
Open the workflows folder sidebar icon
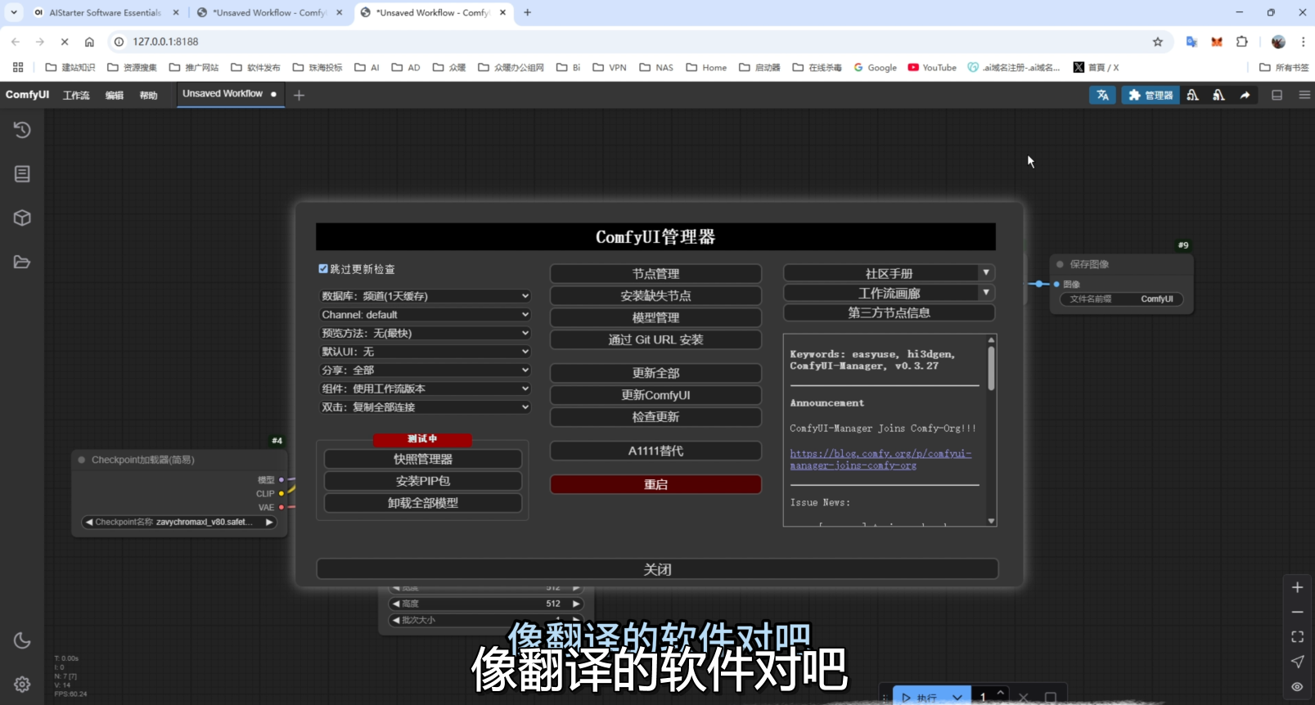[22, 262]
